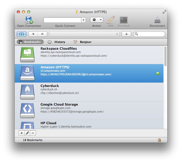Viewport: 182px width, 163px height.
Task: Add a new bookmark with plus button
Action: pyautogui.click(x=21, y=133)
